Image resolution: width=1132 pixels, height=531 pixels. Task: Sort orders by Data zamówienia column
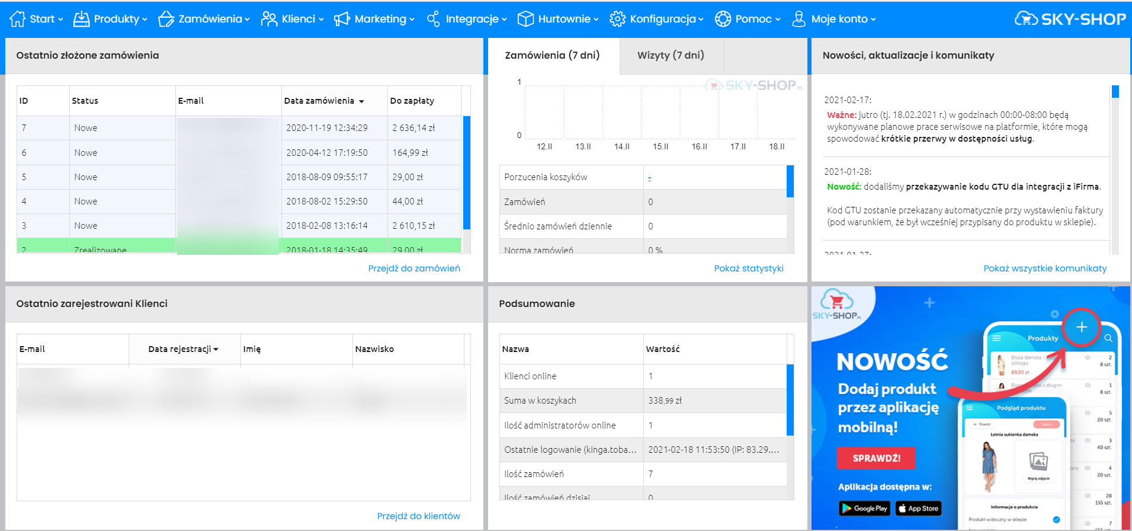[323, 101]
